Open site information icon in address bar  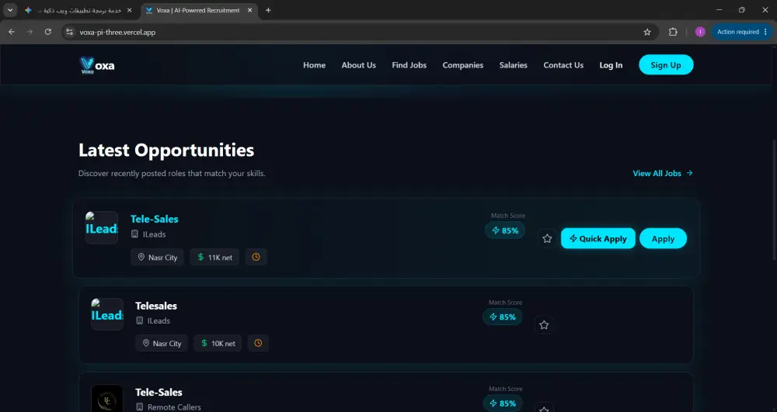coord(70,32)
